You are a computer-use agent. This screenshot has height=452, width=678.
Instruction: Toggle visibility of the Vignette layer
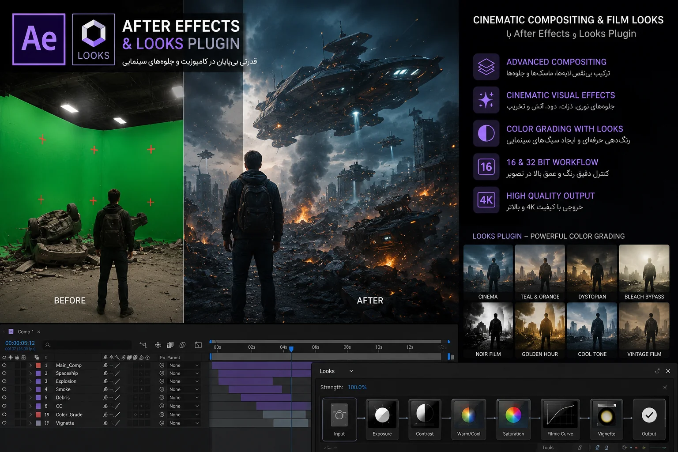coord(4,423)
